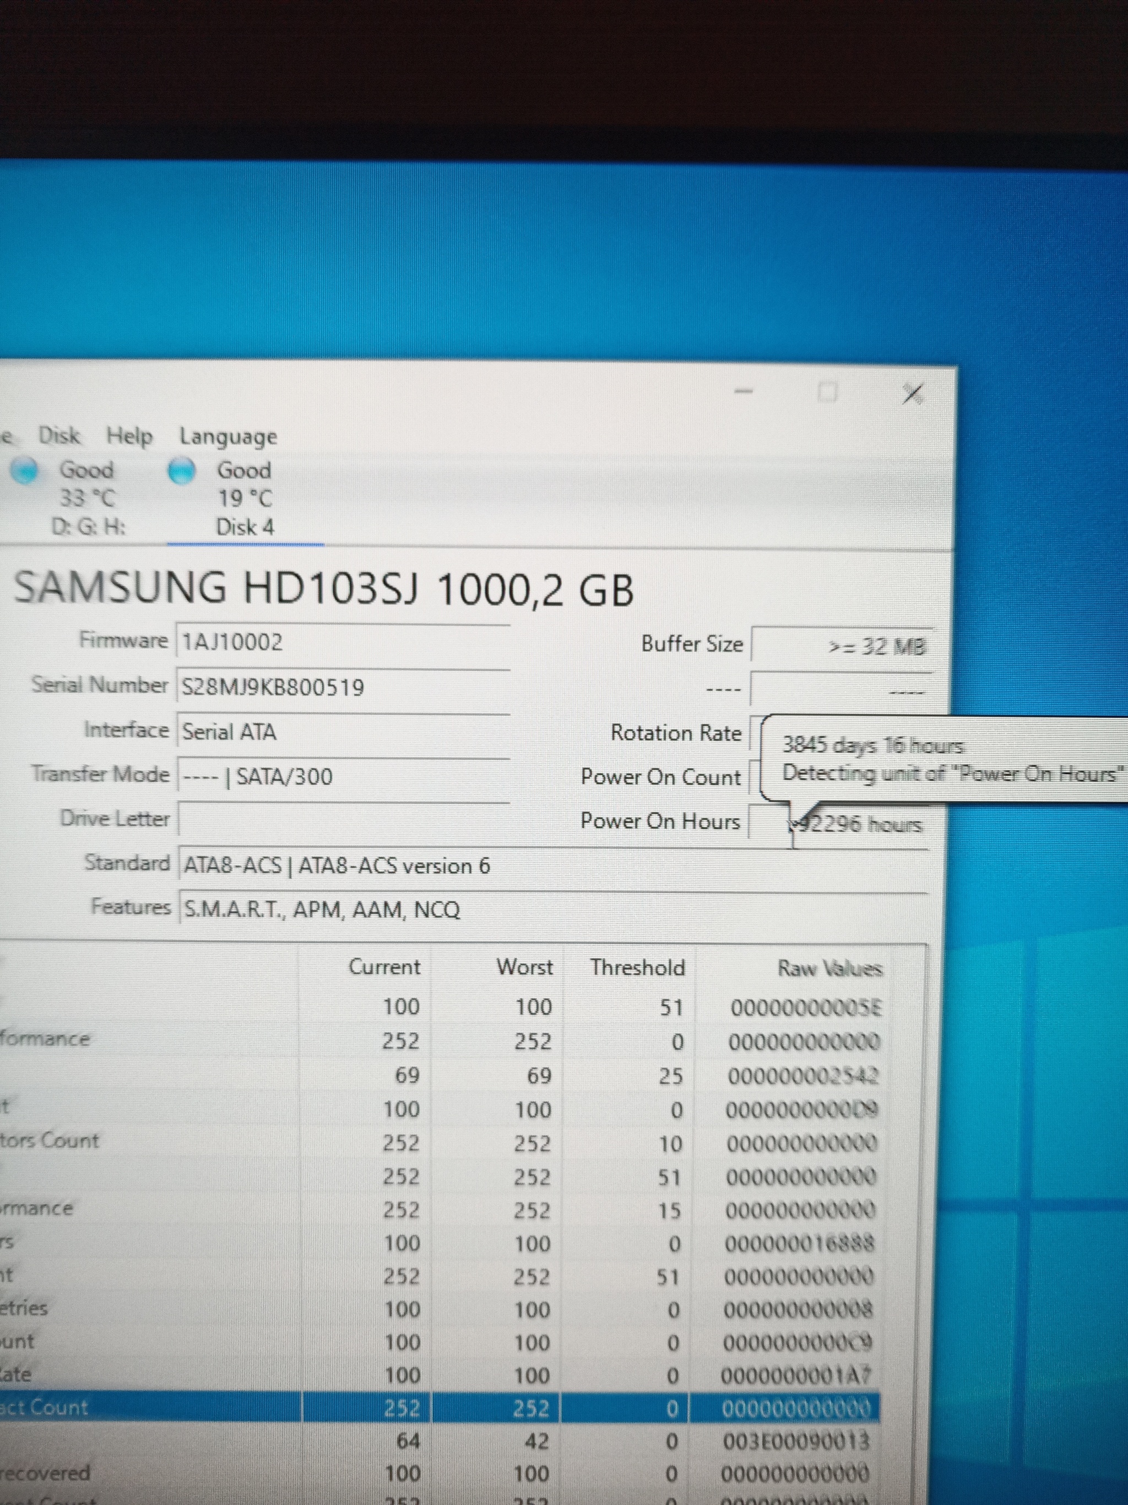Image resolution: width=1128 pixels, height=1505 pixels.
Task: Select the row with raw value 000000016888
Action: point(442,1244)
